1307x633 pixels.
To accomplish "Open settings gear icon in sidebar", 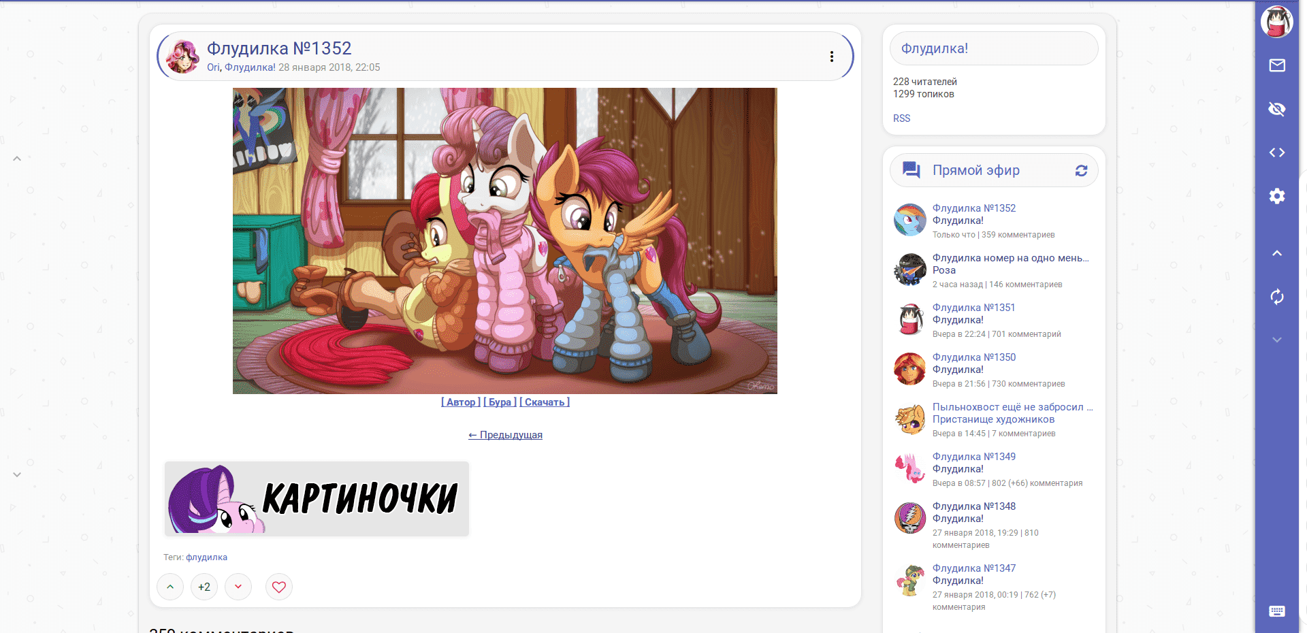I will (1277, 196).
